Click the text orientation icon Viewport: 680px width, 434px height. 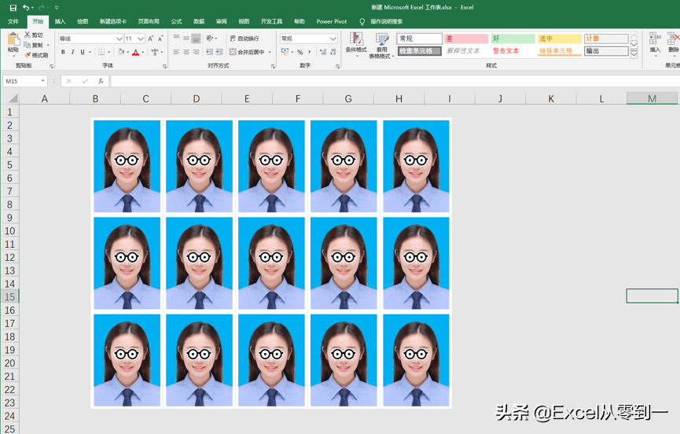pos(210,39)
